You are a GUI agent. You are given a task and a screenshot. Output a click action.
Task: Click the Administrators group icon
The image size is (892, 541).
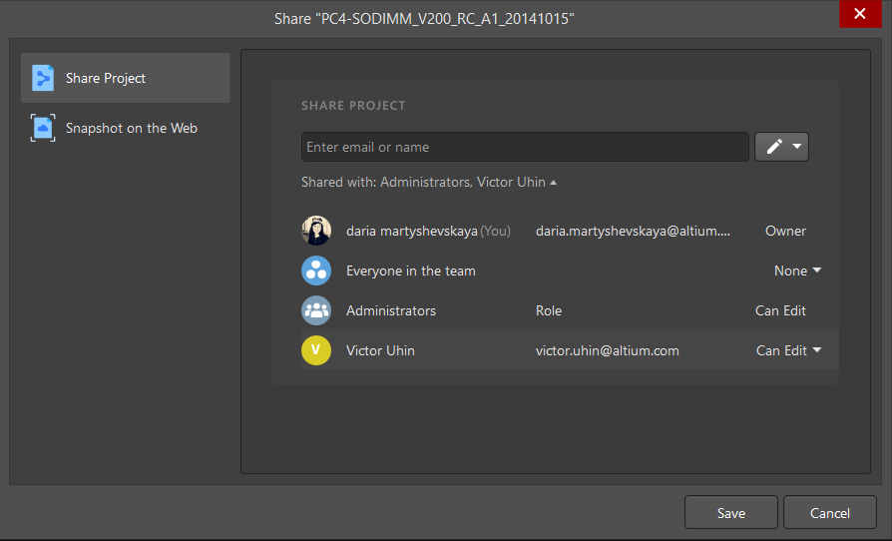(x=316, y=310)
